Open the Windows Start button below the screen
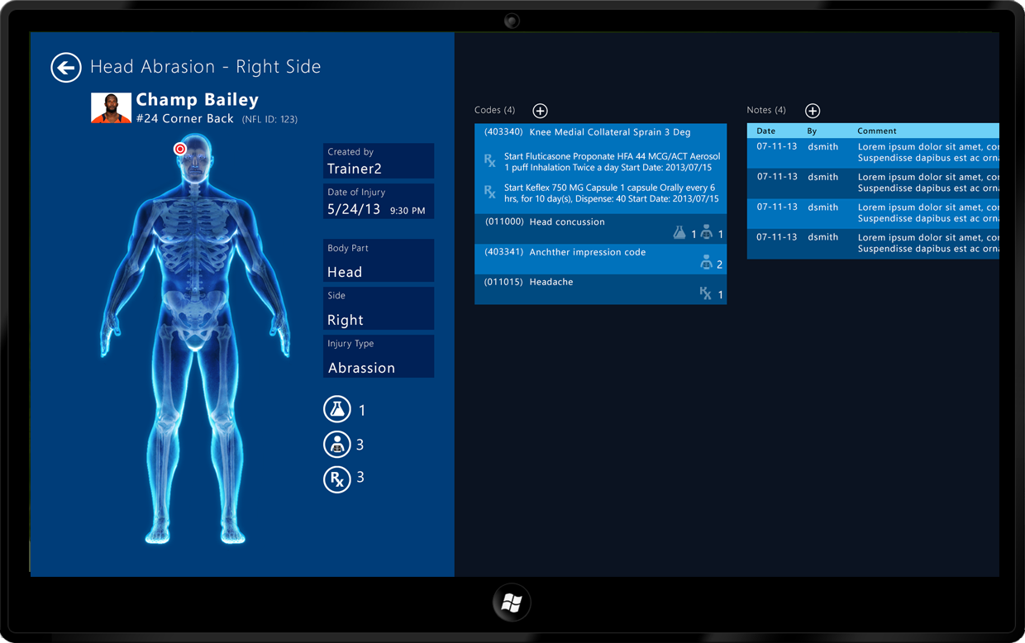The height and width of the screenshot is (643, 1025). (x=511, y=603)
